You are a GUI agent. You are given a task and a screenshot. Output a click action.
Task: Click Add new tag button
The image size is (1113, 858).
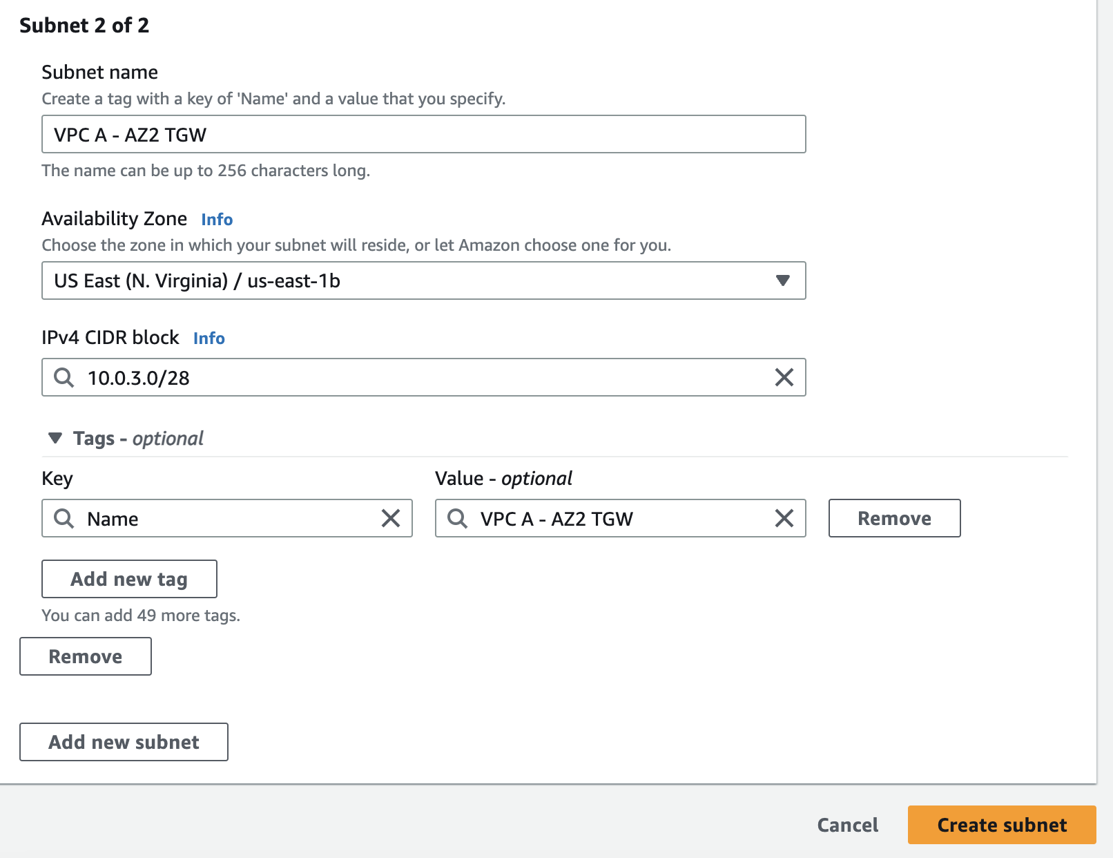coord(129,579)
